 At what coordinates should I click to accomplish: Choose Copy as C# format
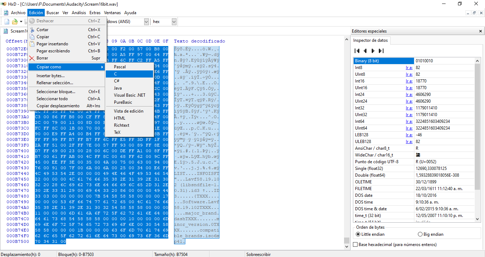tap(129, 81)
